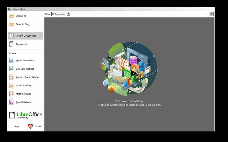Click the Remote Files folder icon

click(x=11, y=24)
